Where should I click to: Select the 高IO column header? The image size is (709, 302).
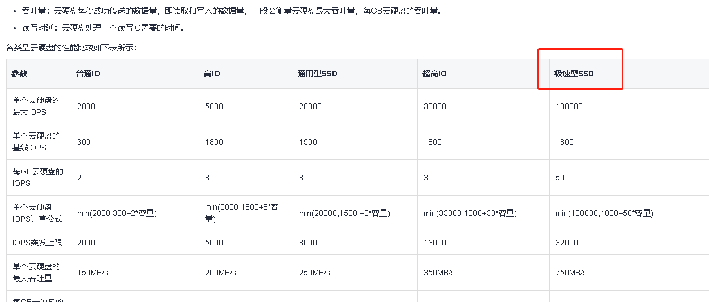pyautogui.click(x=212, y=74)
